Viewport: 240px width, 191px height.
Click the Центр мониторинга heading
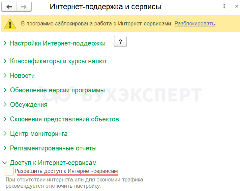(39, 134)
